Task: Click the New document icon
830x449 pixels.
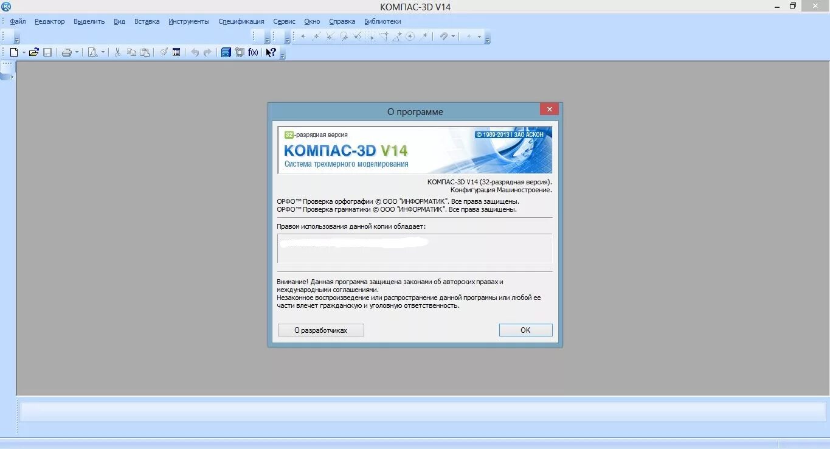Action: click(13, 52)
